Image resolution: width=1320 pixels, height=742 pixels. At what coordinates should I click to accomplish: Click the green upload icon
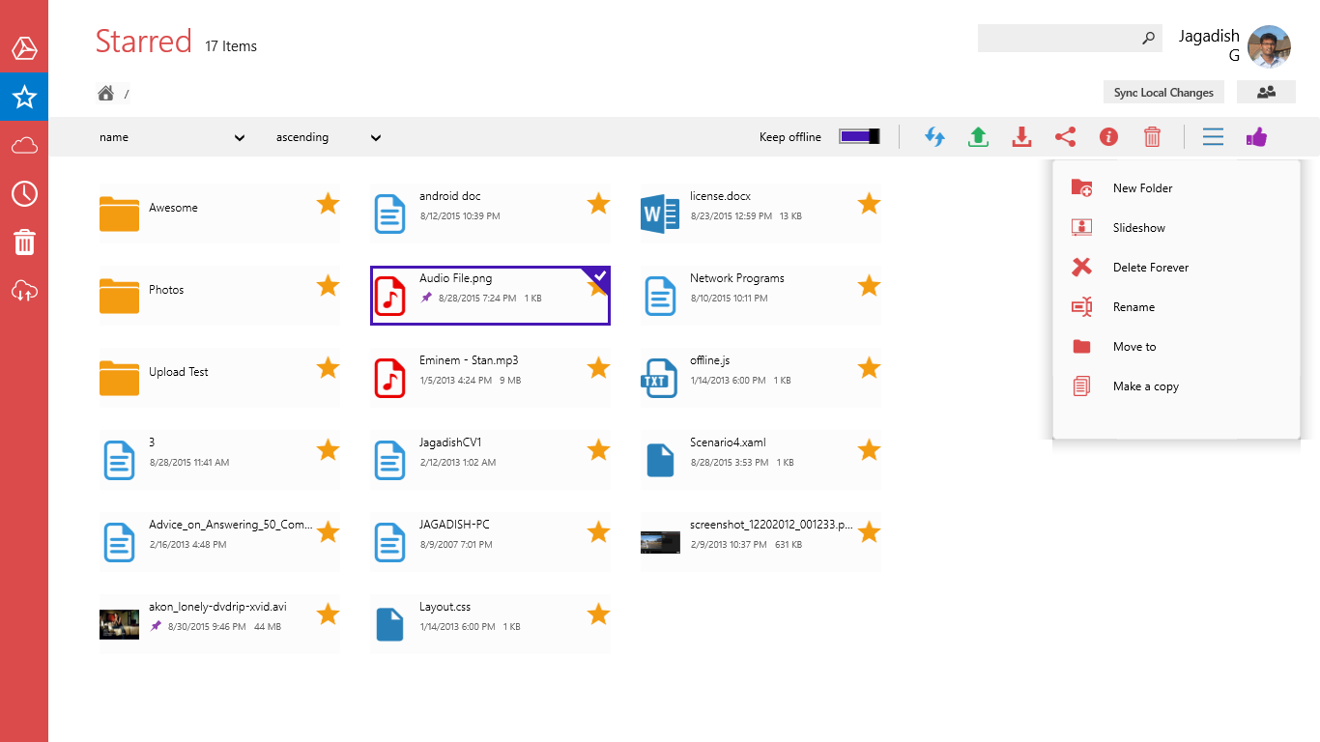click(x=978, y=137)
